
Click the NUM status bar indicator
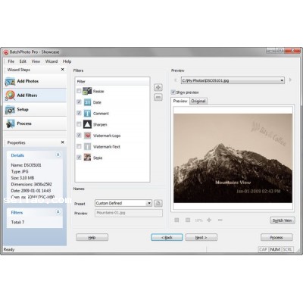click(x=275, y=249)
